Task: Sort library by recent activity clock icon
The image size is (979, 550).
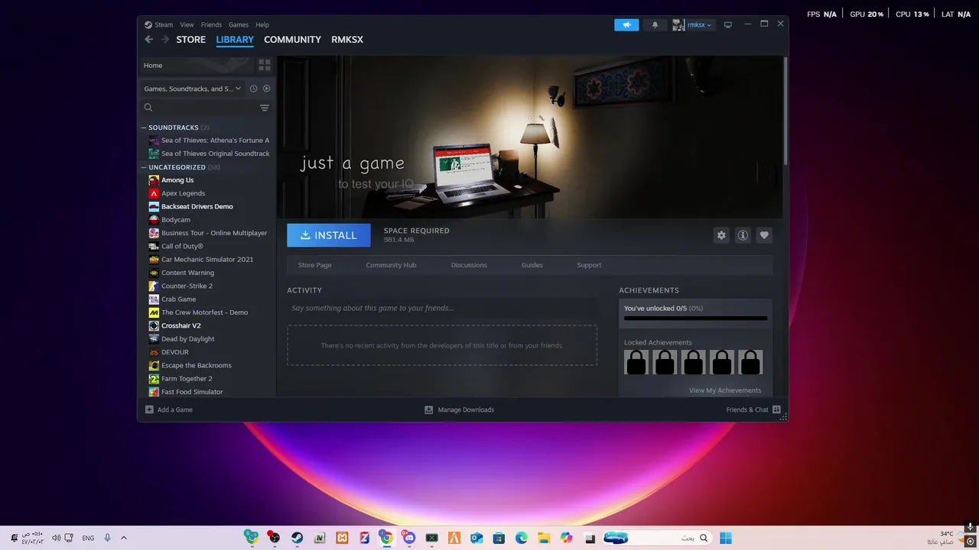Action: coord(254,89)
